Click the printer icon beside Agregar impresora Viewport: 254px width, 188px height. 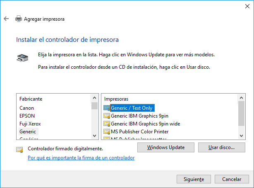(18, 19)
